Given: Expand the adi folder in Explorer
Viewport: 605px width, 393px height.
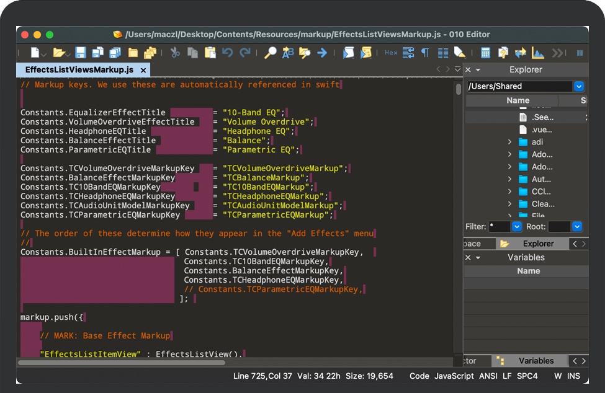Looking at the screenshot, I should pyautogui.click(x=510, y=142).
